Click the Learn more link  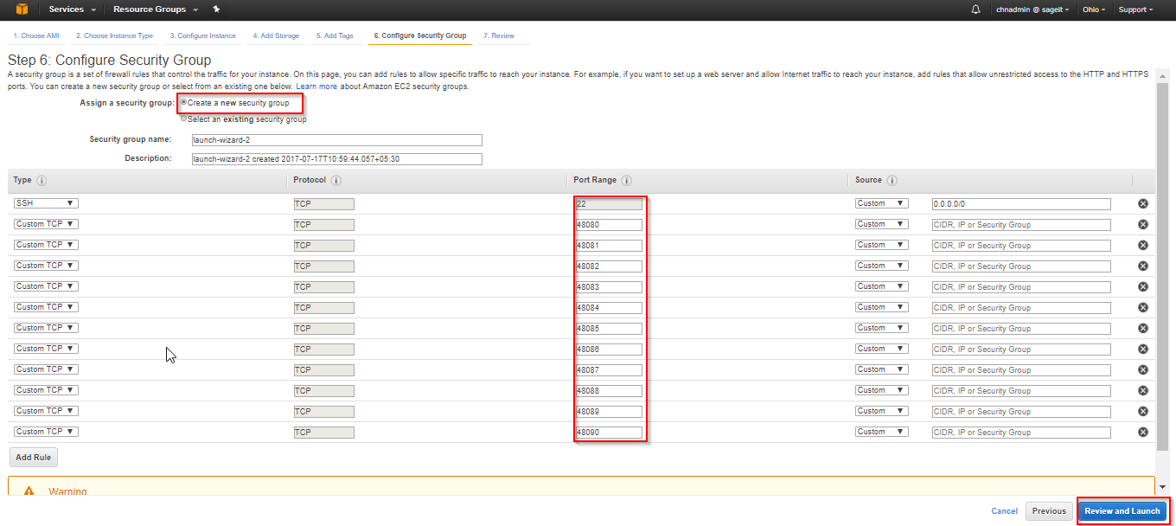coord(316,87)
